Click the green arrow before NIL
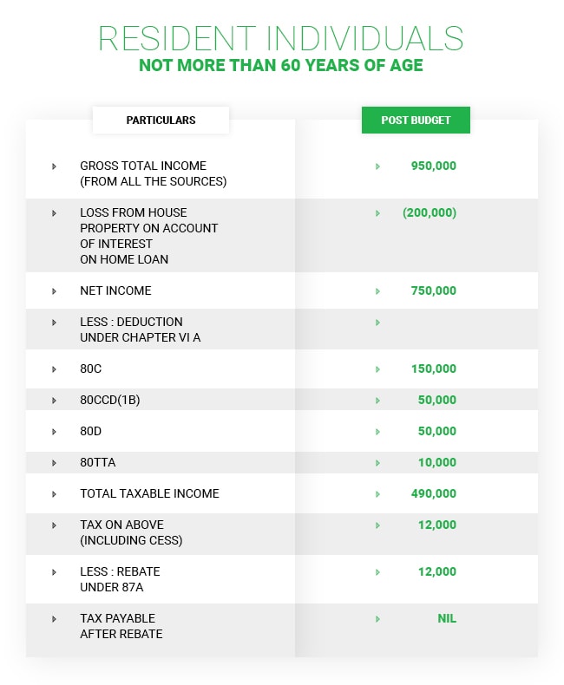 (377, 619)
